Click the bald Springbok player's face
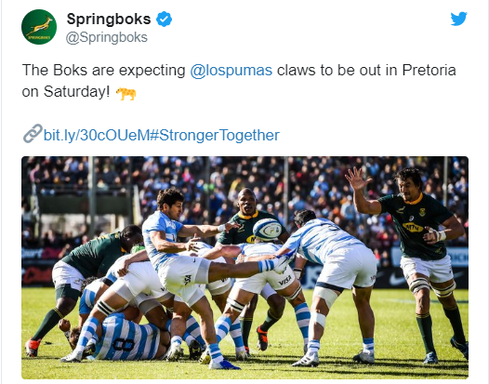The height and width of the screenshot is (384, 489). point(246,201)
